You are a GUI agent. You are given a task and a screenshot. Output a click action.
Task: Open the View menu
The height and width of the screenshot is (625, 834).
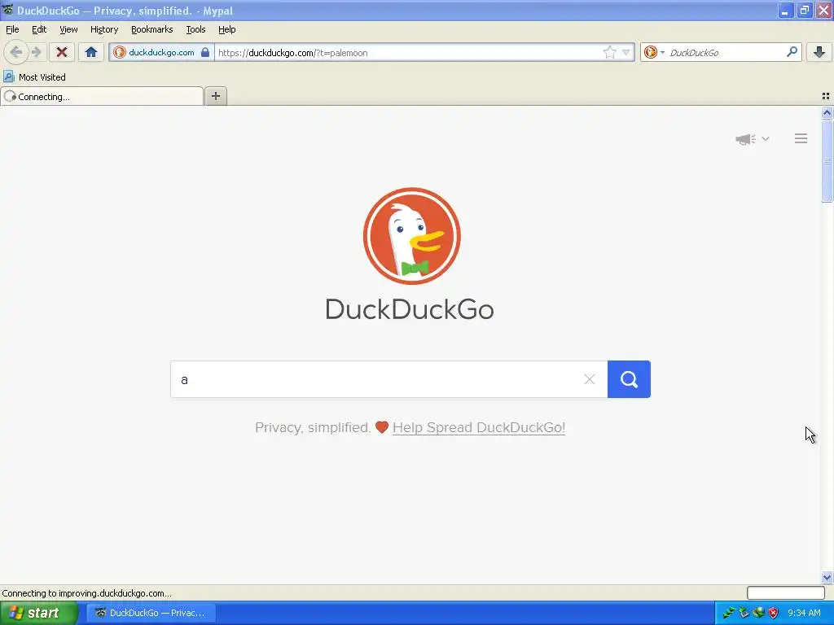(68, 29)
